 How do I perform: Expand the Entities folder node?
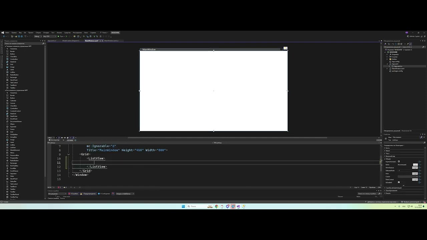[387, 59]
